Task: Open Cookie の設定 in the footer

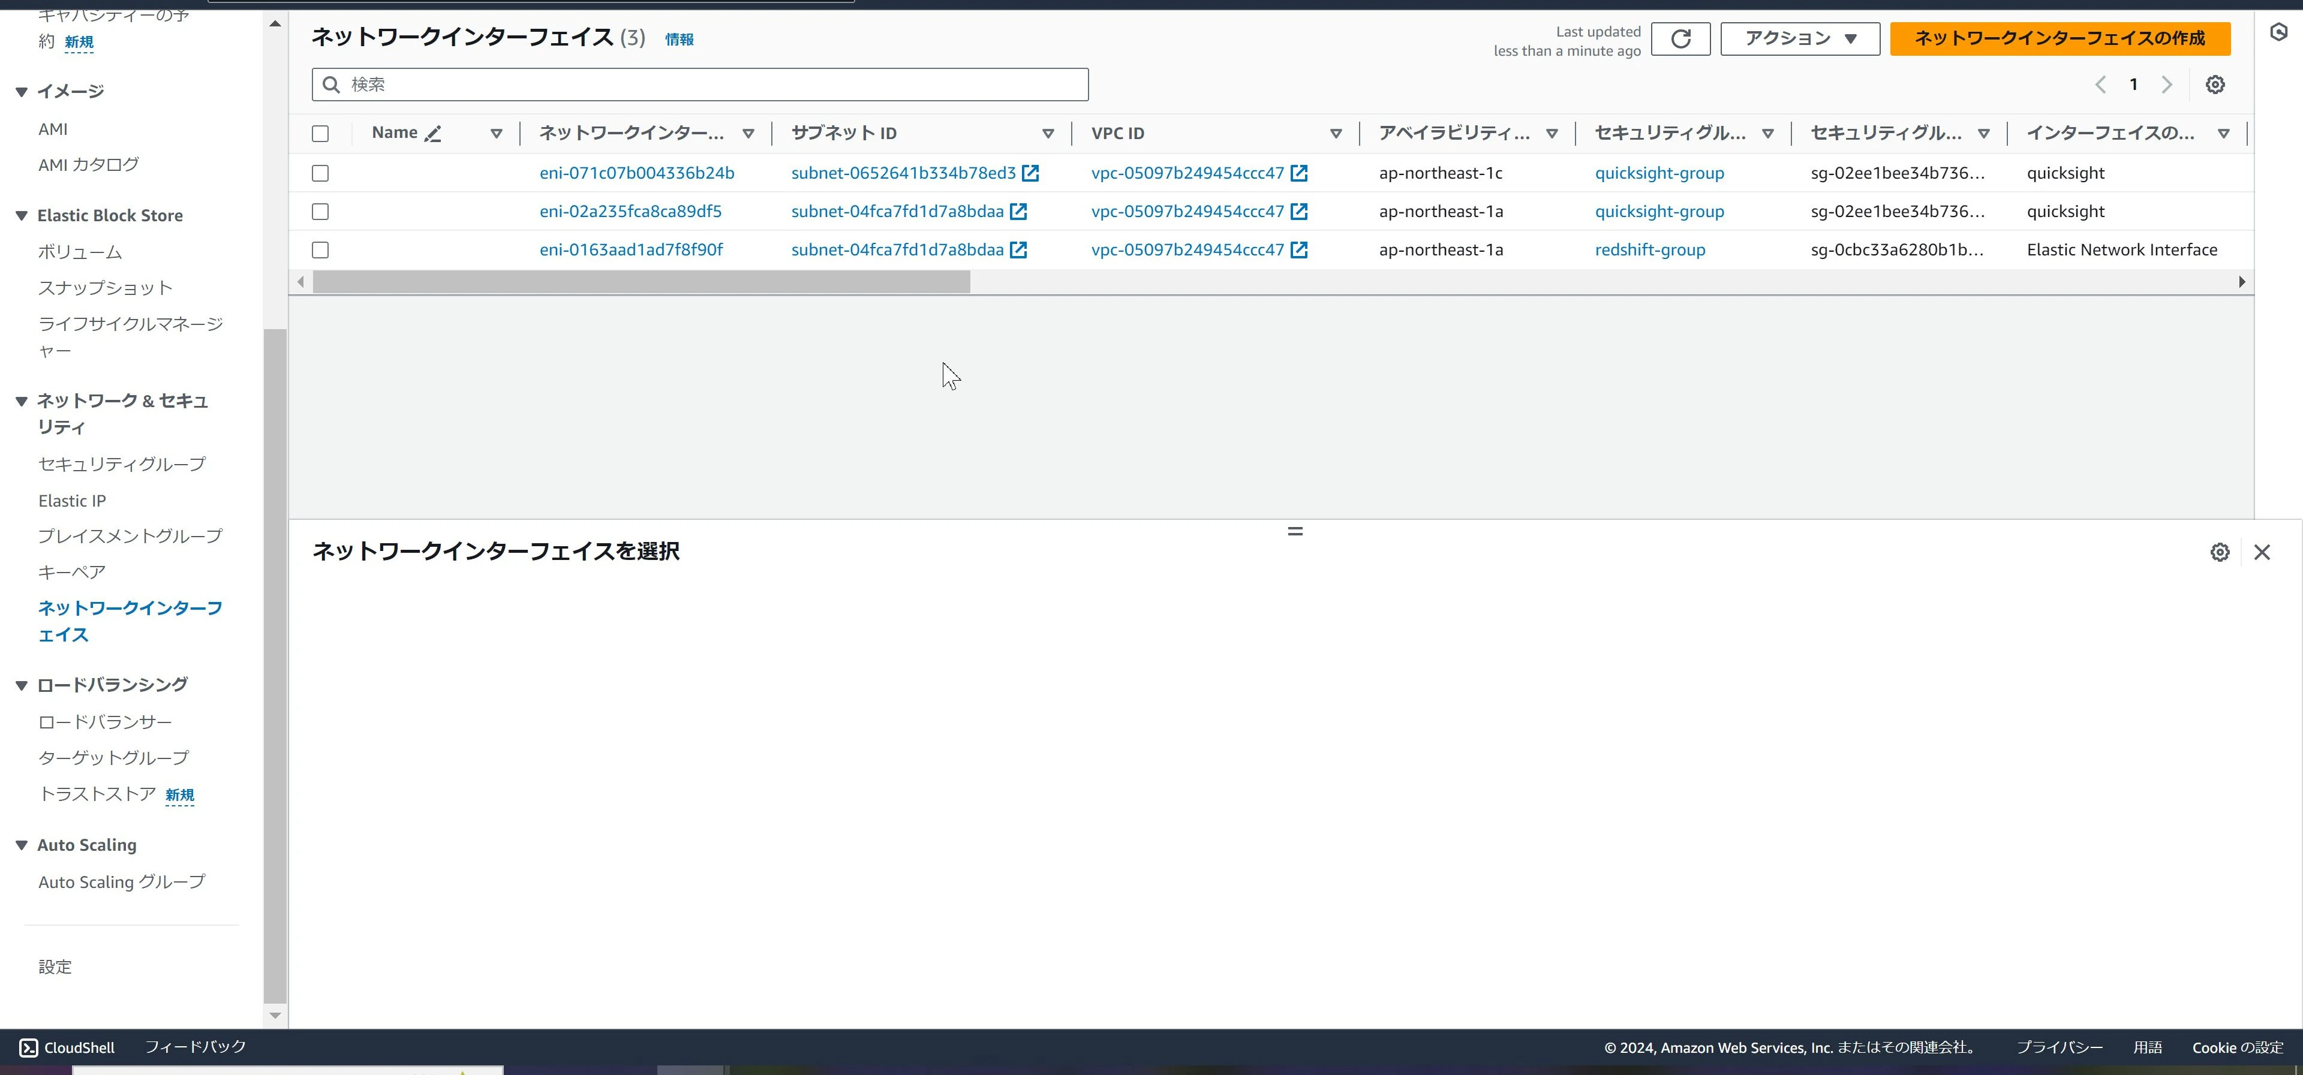Action: (x=2238, y=1047)
